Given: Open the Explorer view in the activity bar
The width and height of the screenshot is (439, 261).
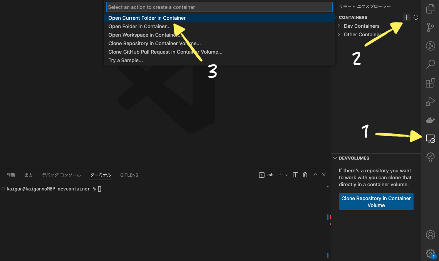Looking at the screenshot, I should click(430, 9).
